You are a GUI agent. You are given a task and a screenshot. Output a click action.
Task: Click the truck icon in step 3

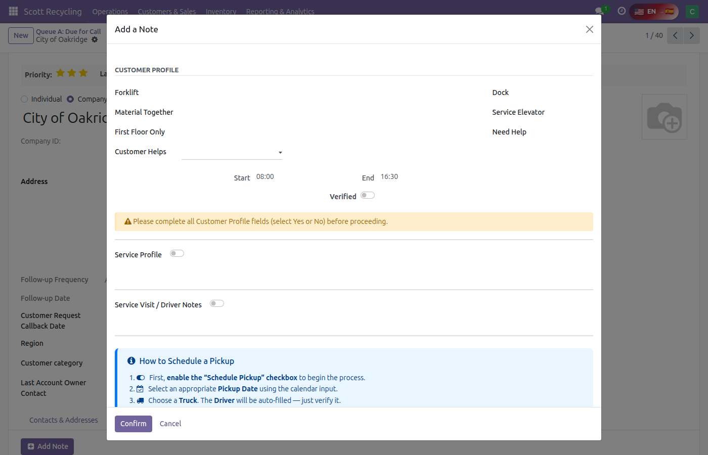click(x=141, y=400)
